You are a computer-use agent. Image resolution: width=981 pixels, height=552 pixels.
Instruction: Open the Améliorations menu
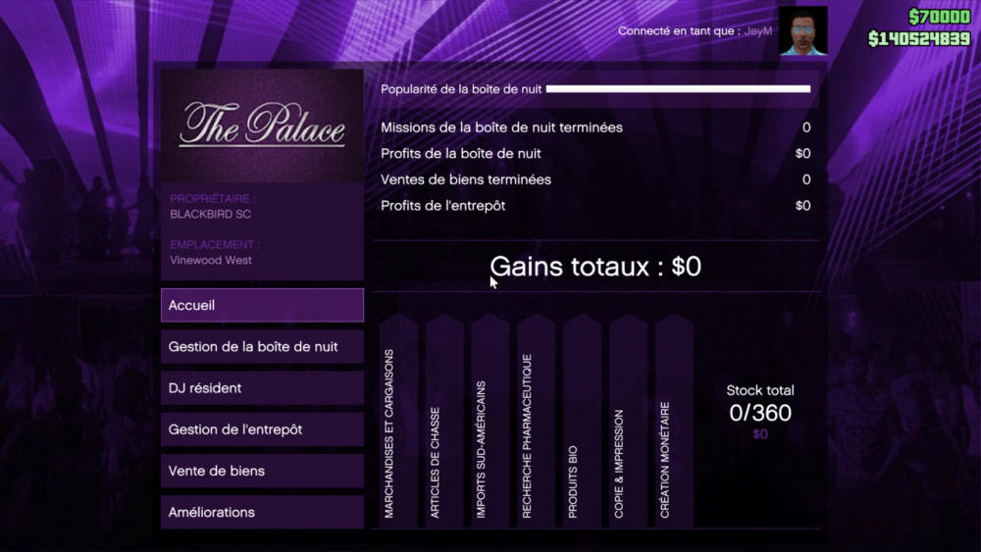pos(262,512)
